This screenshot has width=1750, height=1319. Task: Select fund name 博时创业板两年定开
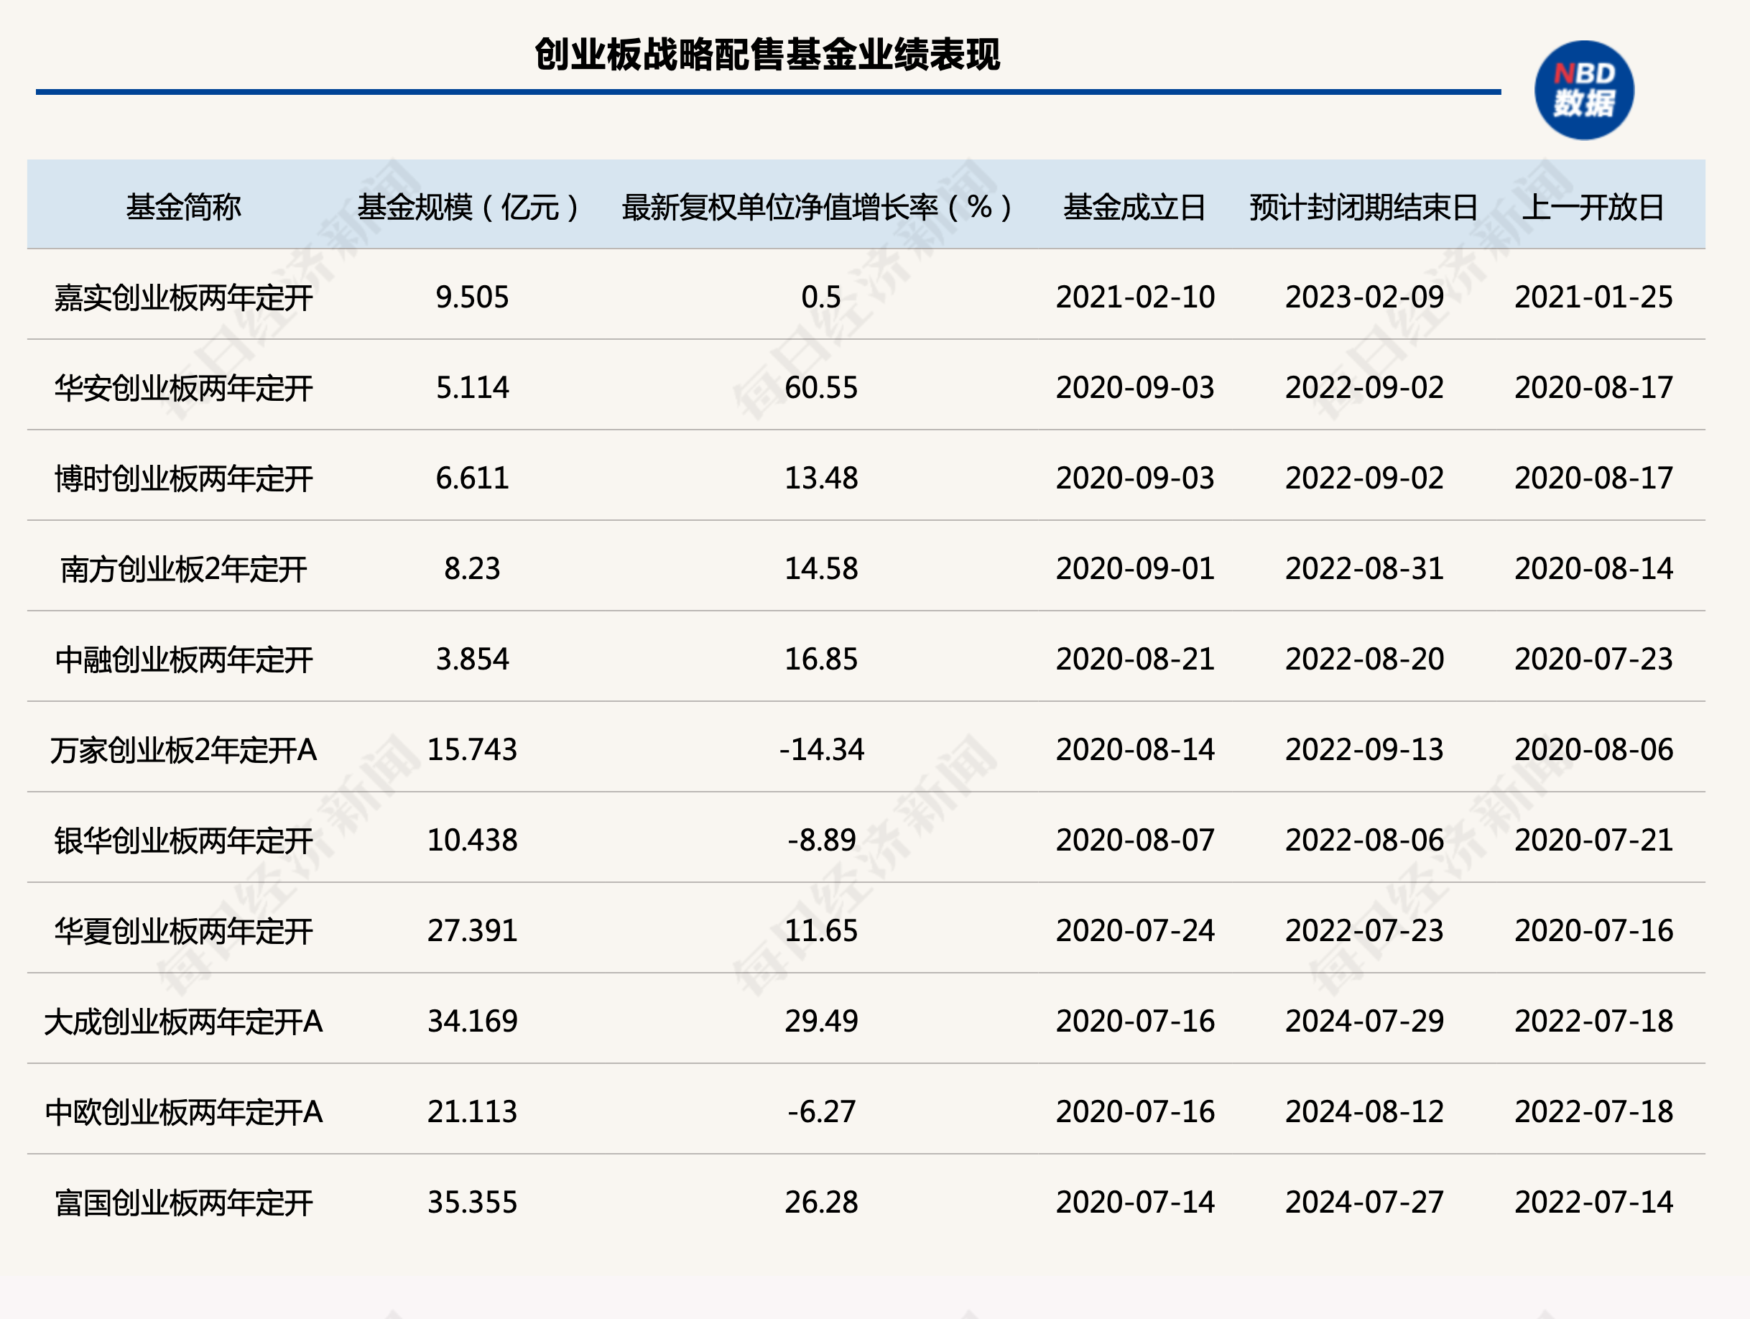183,478
